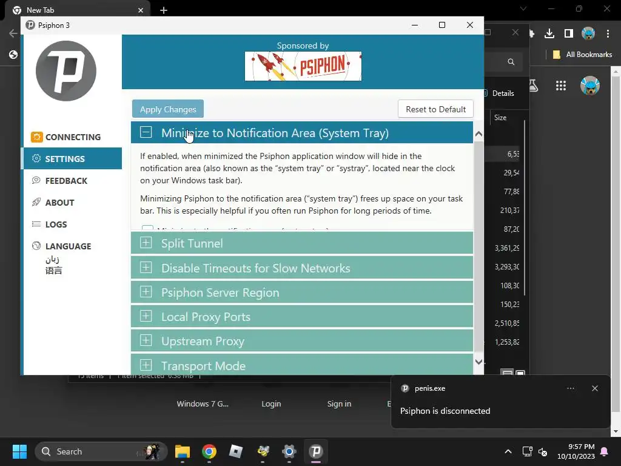
Task: Open Chrome downloads icon
Action: coord(549,34)
